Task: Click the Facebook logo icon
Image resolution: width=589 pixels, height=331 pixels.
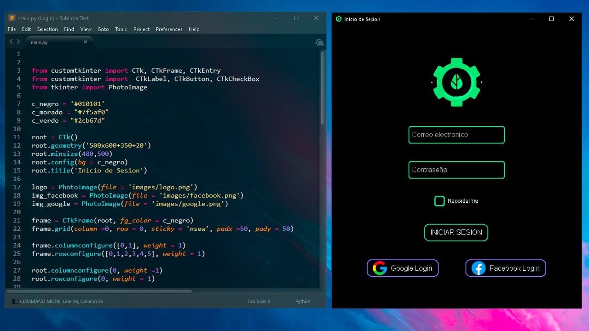Action: pyautogui.click(x=479, y=268)
